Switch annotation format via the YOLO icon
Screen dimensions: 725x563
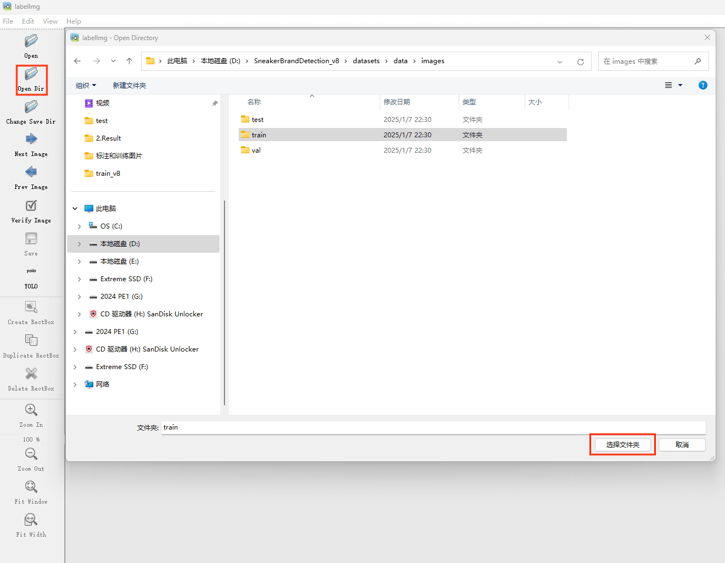pyautogui.click(x=31, y=271)
